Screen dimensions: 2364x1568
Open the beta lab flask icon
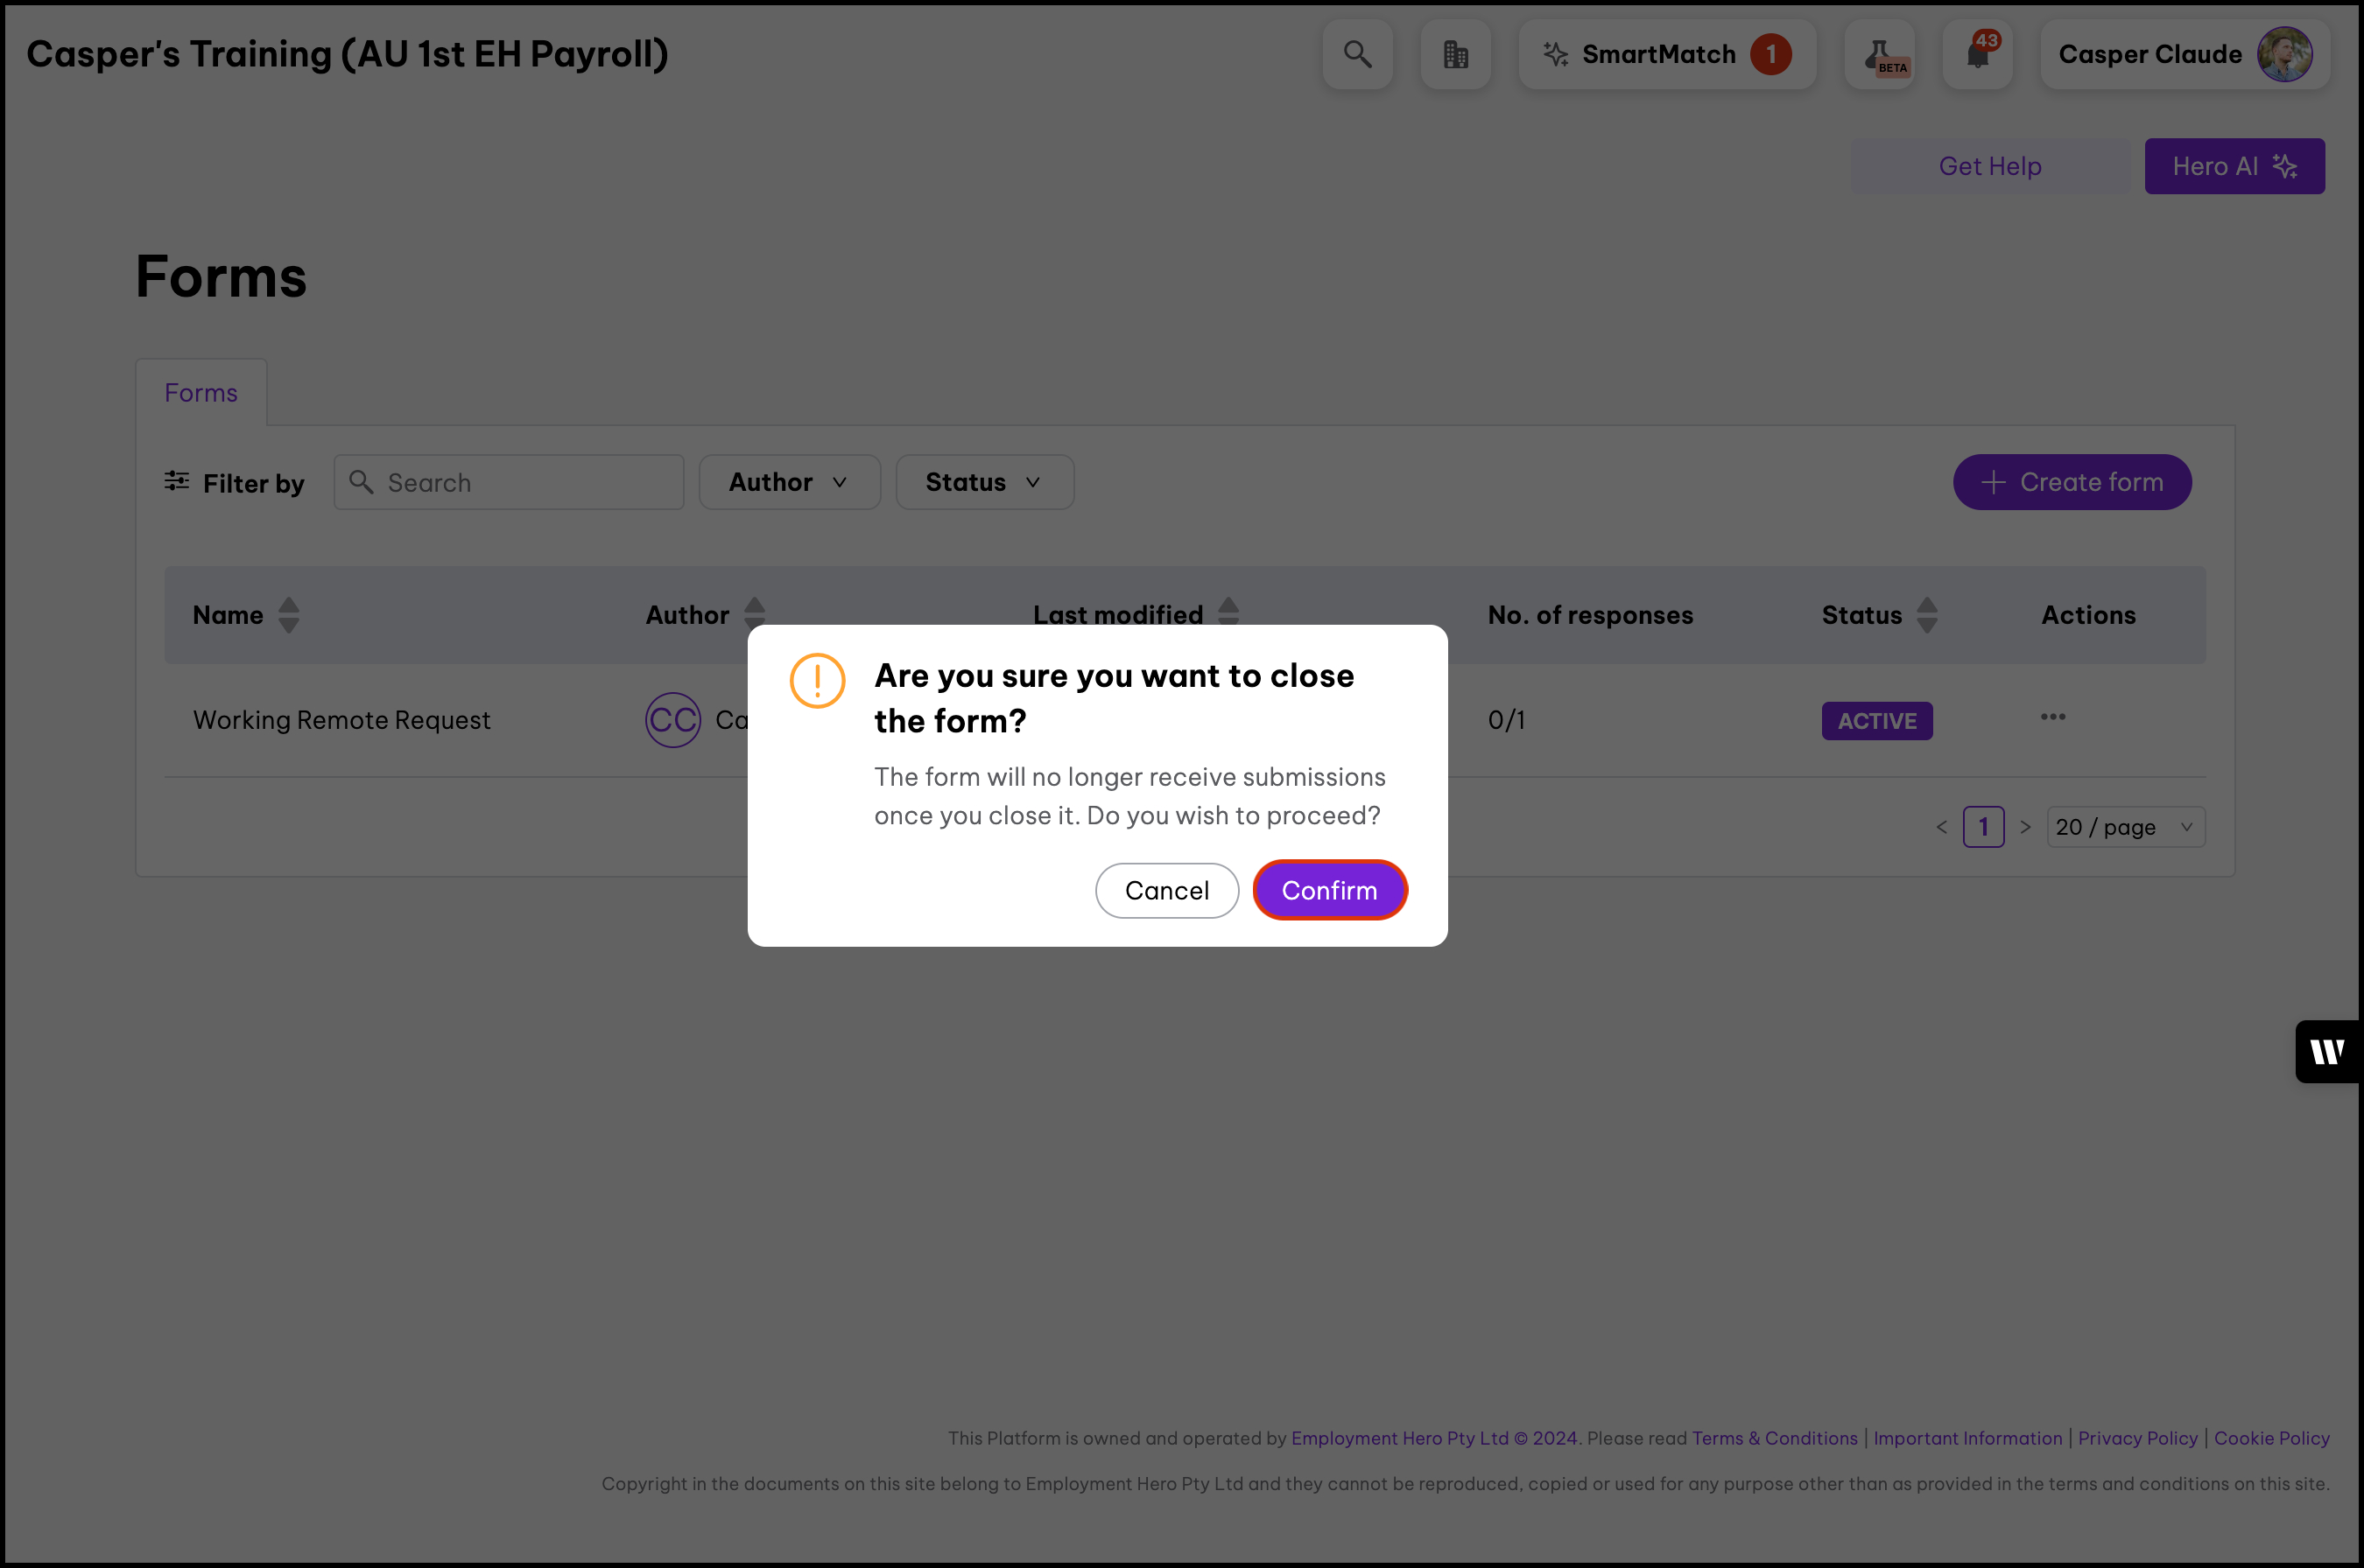tap(1880, 54)
